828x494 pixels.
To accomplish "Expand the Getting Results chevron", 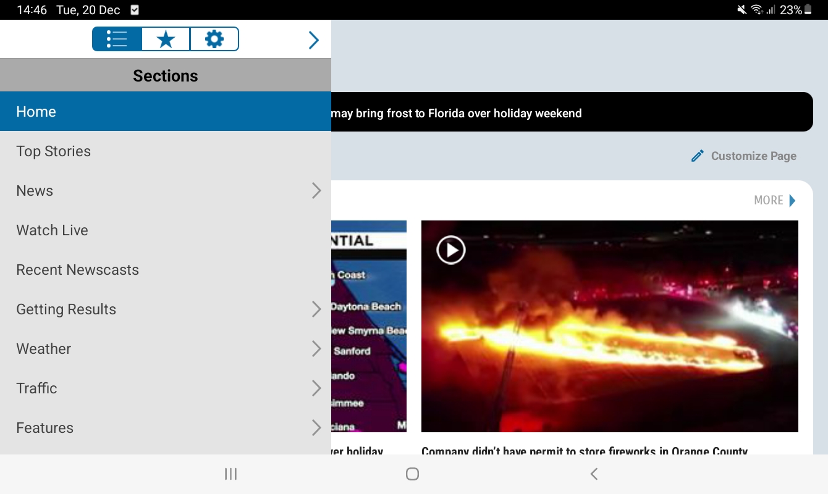I will 316,309.
